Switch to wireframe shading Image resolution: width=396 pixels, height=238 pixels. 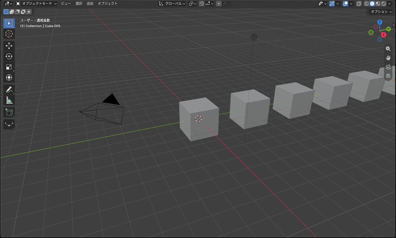[367, 4]
